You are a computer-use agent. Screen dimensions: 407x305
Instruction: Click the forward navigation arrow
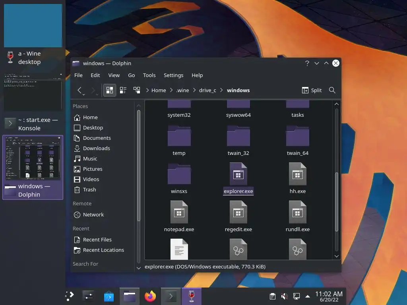pyautogui.click(x=93, y=90)
